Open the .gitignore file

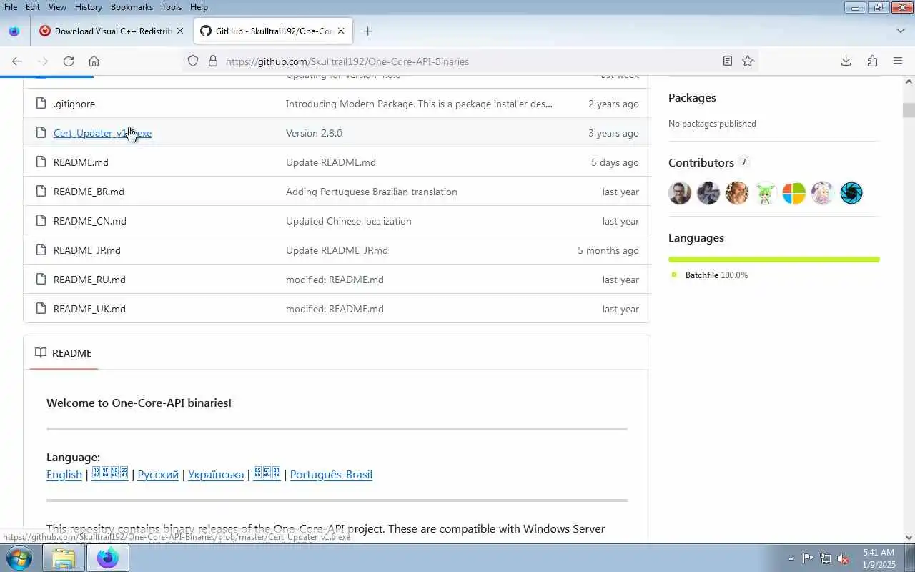(x=74, y=104)
